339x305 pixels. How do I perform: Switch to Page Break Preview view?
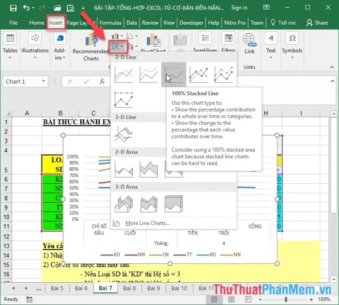248,299
